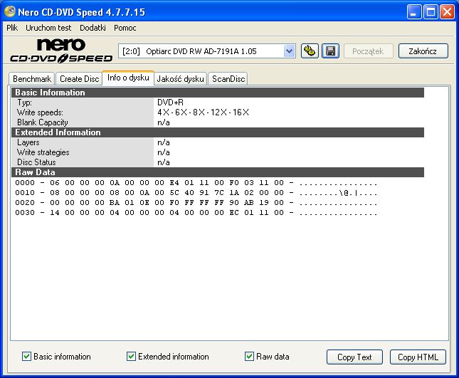
Task: Click the raw data row starting 0020
Action: 196,203
